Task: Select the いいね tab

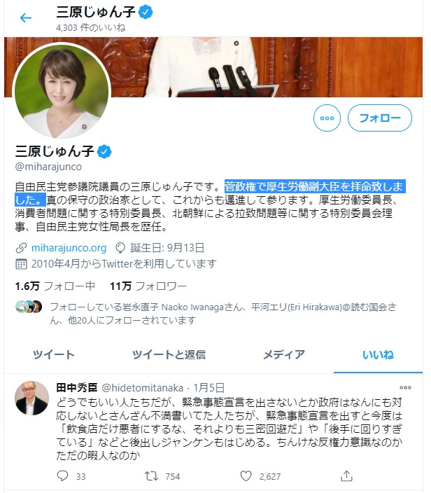Action: point(378,354)
